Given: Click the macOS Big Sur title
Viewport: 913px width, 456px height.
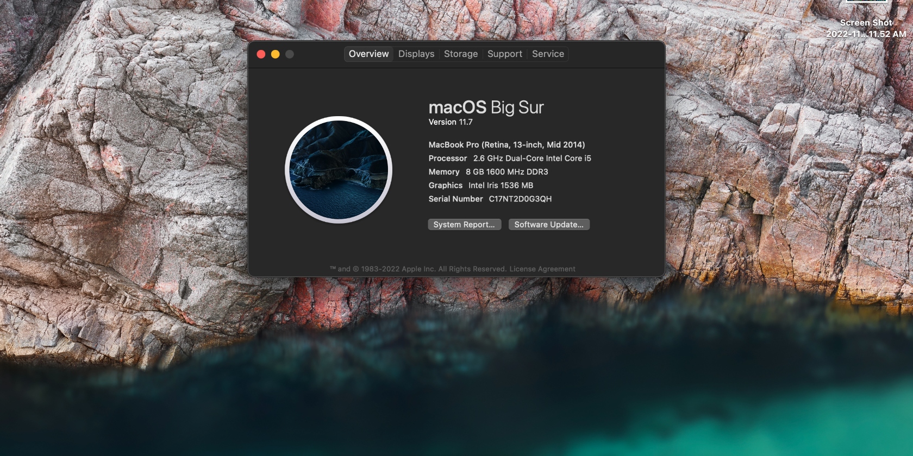Looking at the screenshot, I should 486,107.
